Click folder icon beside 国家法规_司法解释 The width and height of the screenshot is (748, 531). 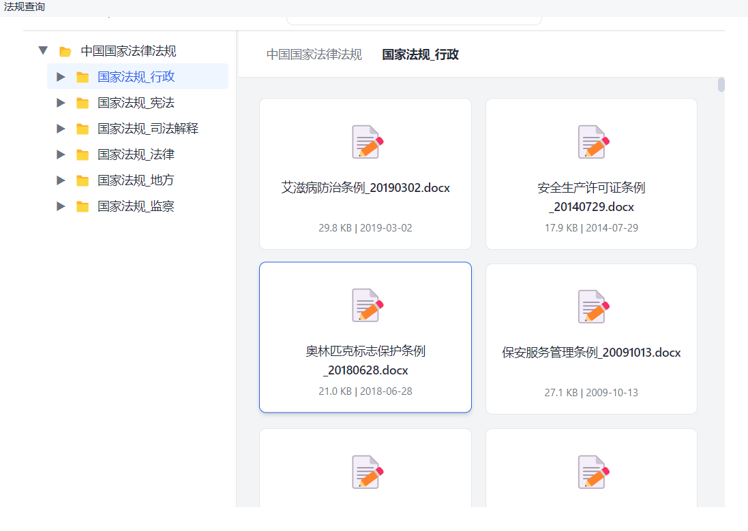point(83,129)
